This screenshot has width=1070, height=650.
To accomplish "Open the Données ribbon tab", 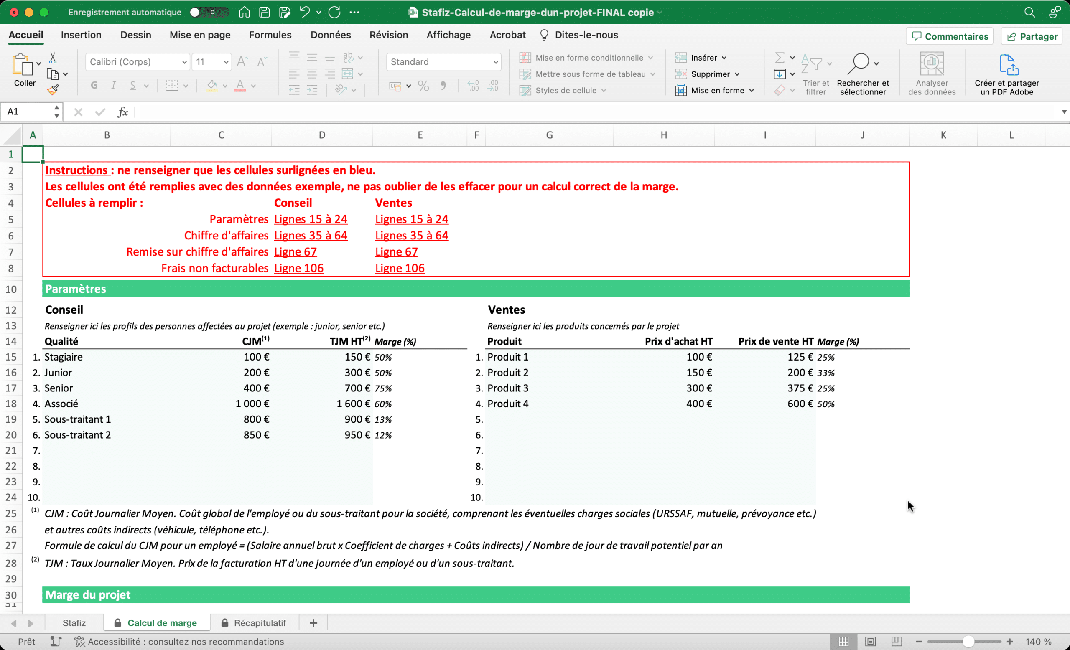I will click(x=331, y=35).
